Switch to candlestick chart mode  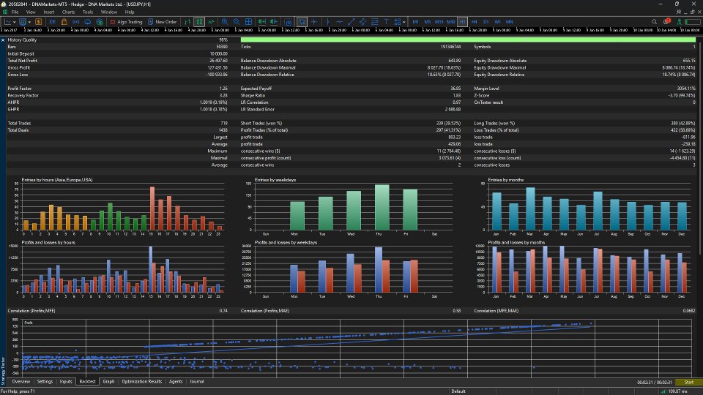(199, 21)
